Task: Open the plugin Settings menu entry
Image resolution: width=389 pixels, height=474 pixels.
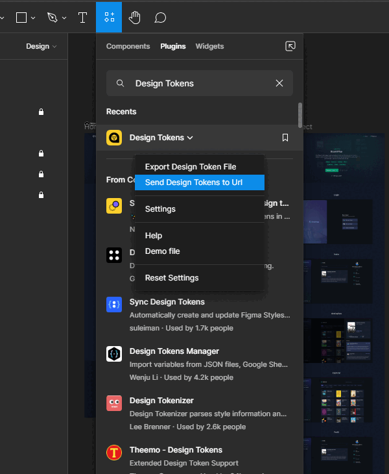Action: [200, 209]
